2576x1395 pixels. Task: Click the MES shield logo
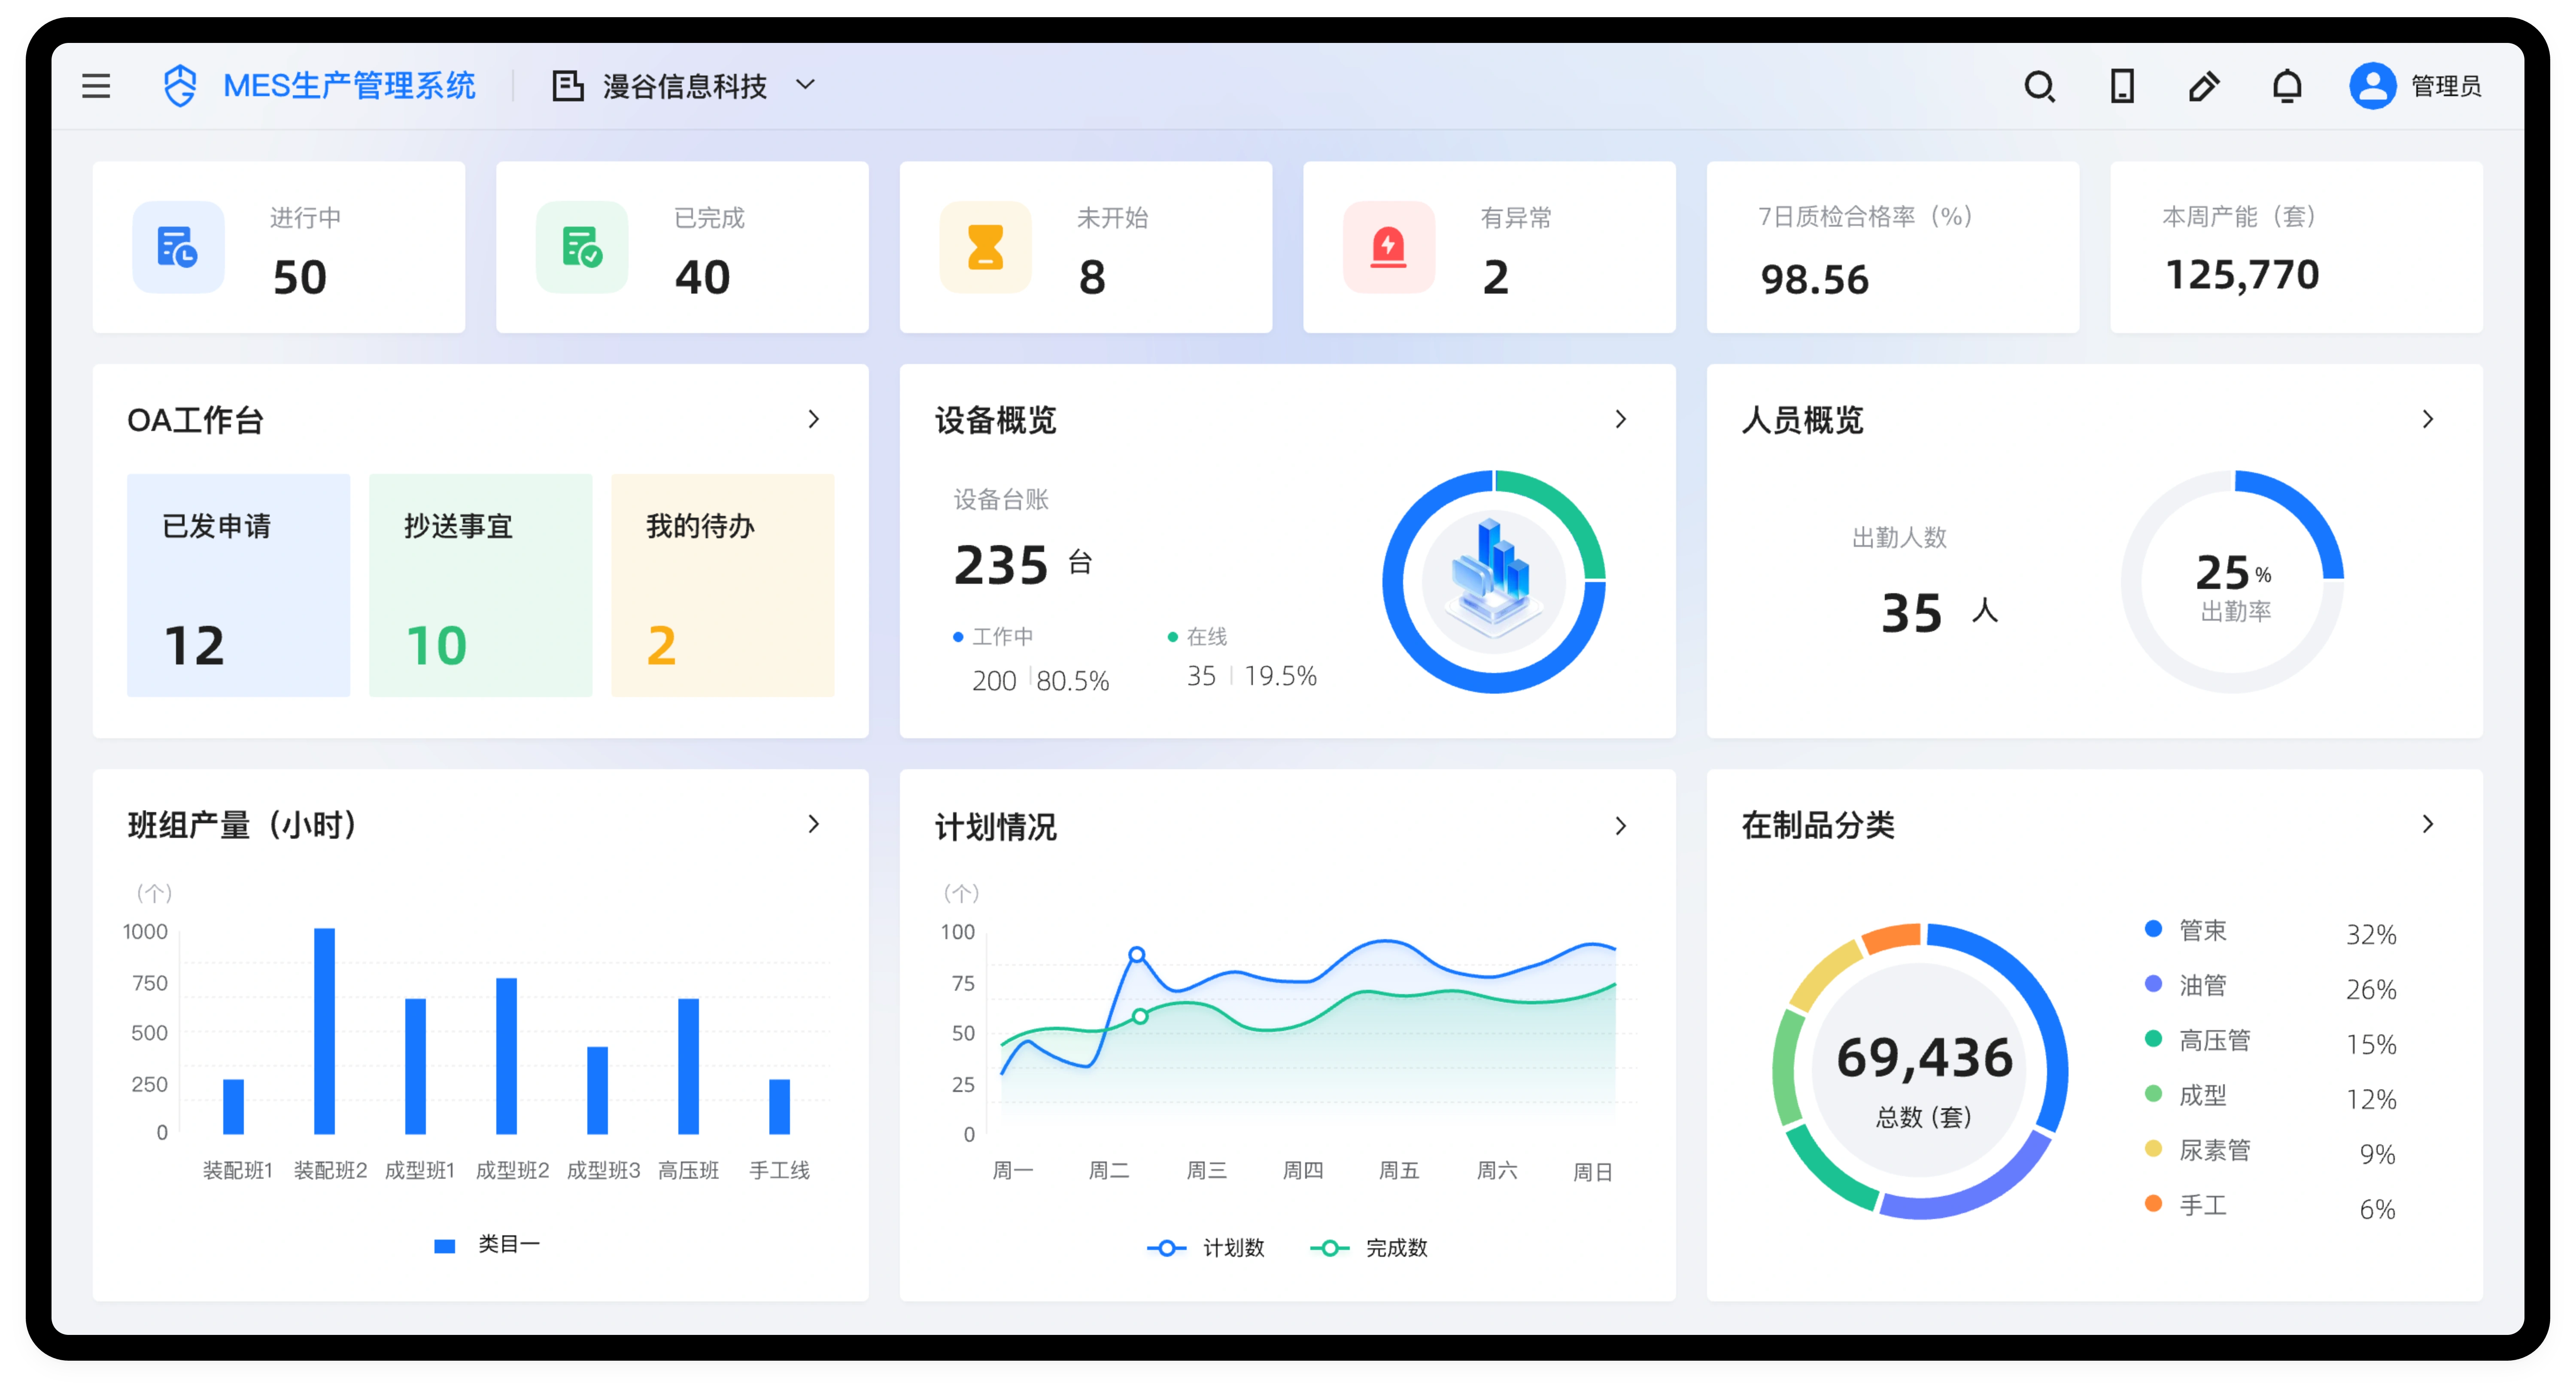180,86
